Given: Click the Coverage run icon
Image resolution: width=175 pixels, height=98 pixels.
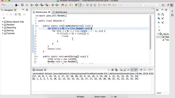Looking at the screenshot, I should pyautogui.click(x=42, y=5).
